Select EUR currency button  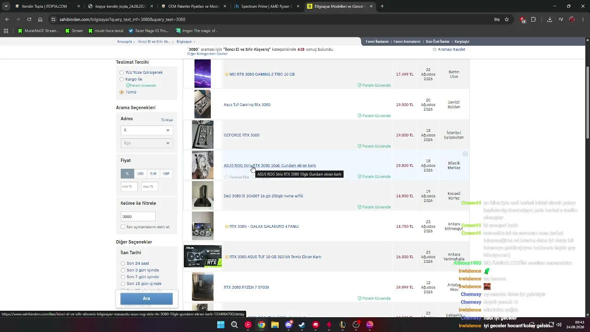point(153,174)
